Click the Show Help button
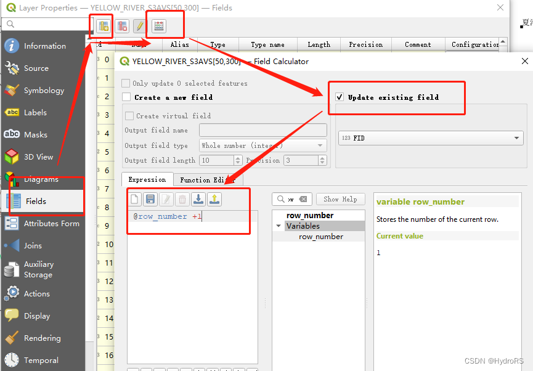Screen dimensions: 533x371 tap(340, 199)
